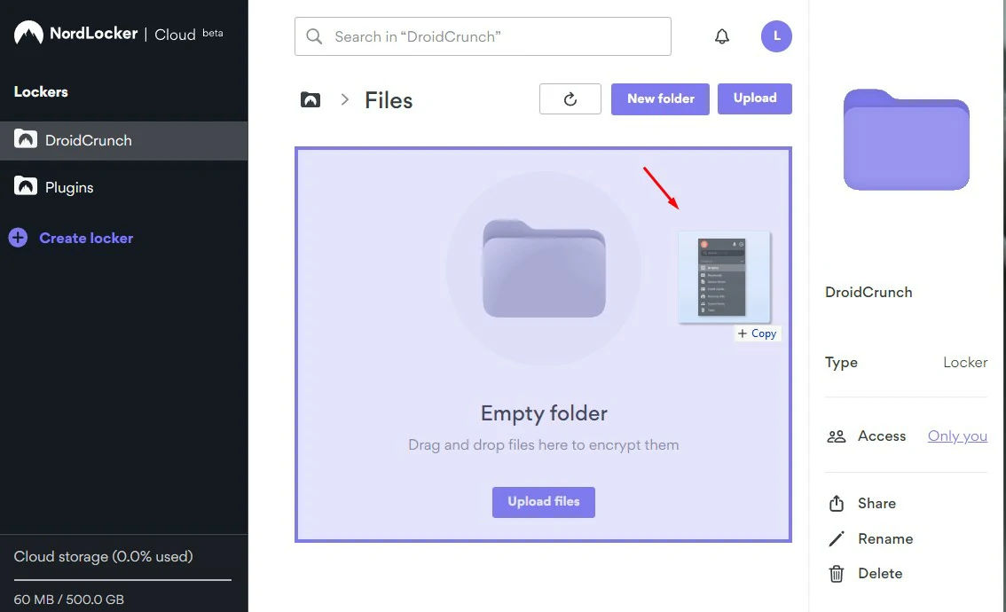Click the Share icon
The image size is (1006, 612).
coord(836,503)
